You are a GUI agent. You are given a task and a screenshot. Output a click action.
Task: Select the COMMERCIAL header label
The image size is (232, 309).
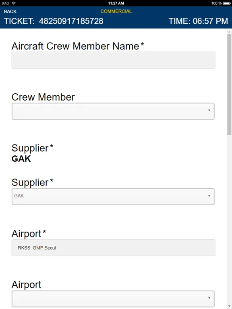(116, 11)
